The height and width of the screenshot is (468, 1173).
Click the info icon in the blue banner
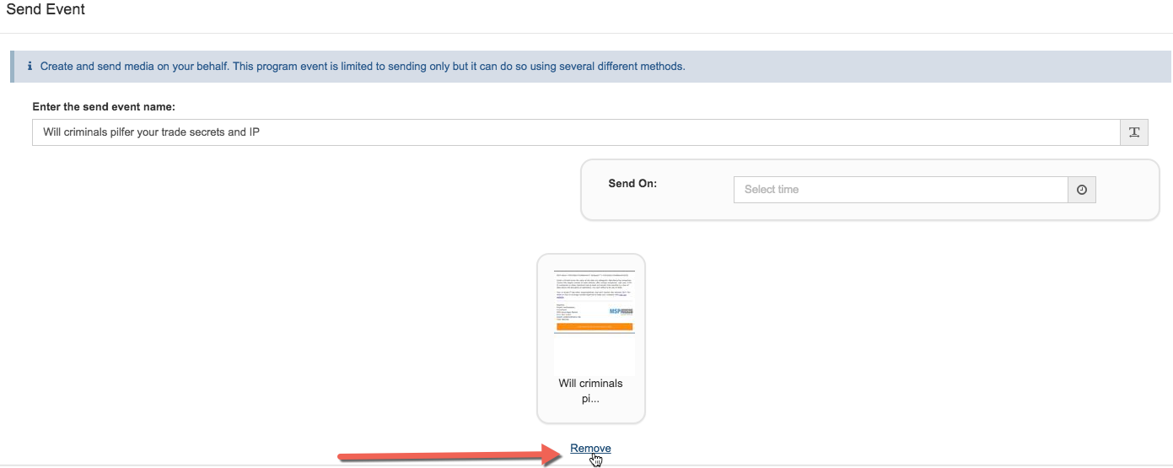click(30, 66)
